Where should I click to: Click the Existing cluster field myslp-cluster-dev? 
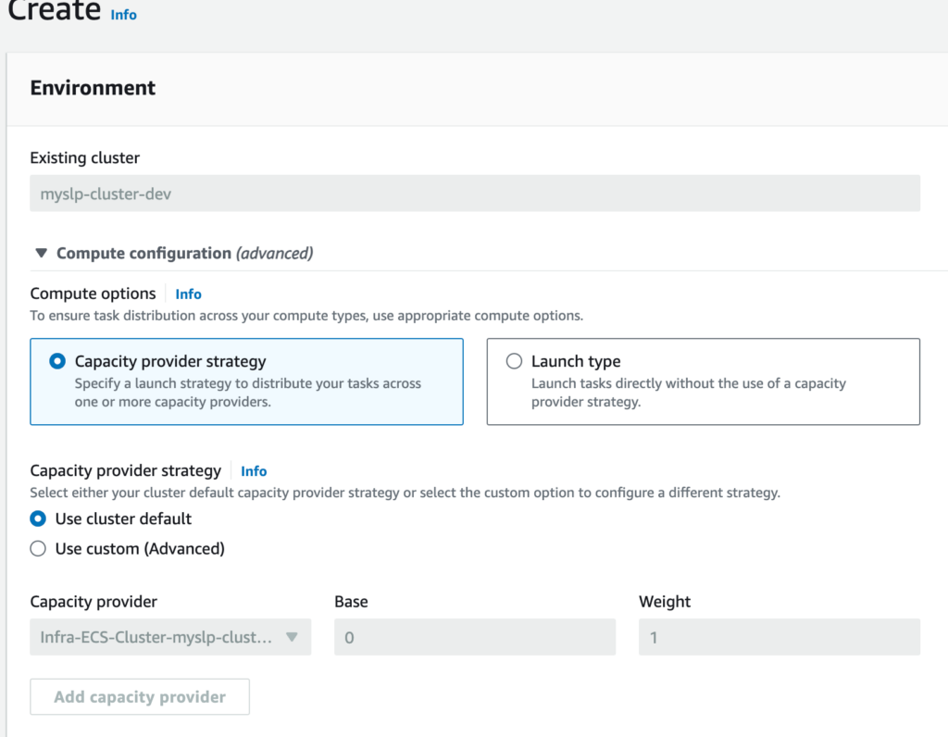[475, 194]
